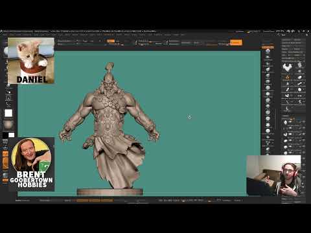Open the large white square thumbnail on left shelf
Viewport: 311px width, 233px height.
pos(8,113)
